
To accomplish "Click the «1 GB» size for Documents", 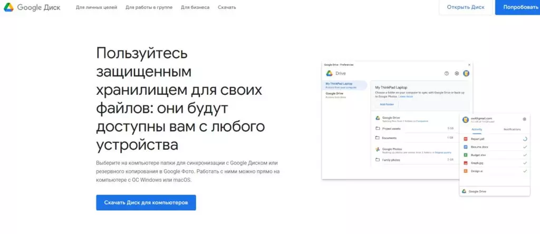I will click(x=450, y=138).
